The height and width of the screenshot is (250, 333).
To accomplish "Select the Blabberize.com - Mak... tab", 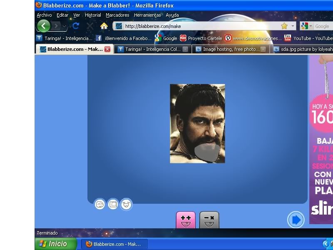I will point(75,49).
